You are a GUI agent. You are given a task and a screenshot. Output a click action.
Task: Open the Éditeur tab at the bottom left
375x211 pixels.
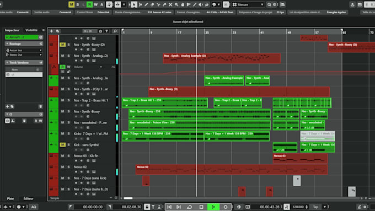click(x=29, y=198)
